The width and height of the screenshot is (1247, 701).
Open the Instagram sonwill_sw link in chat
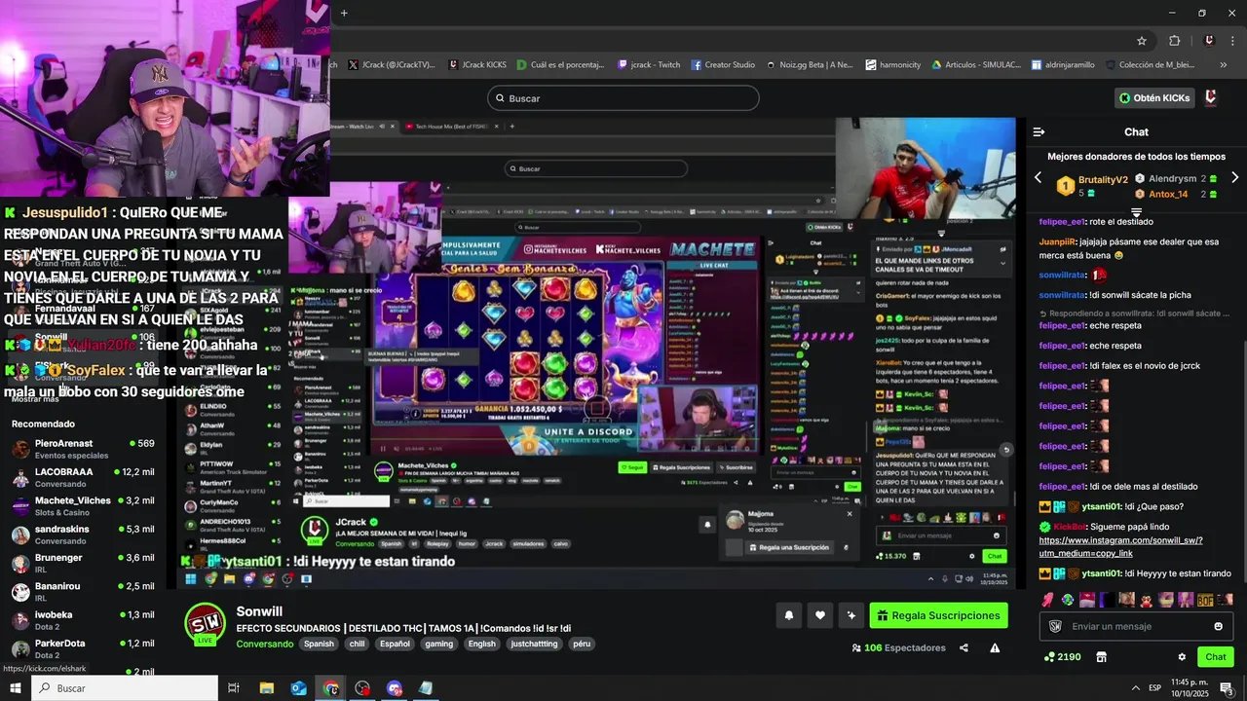(x=1121, y=546)
